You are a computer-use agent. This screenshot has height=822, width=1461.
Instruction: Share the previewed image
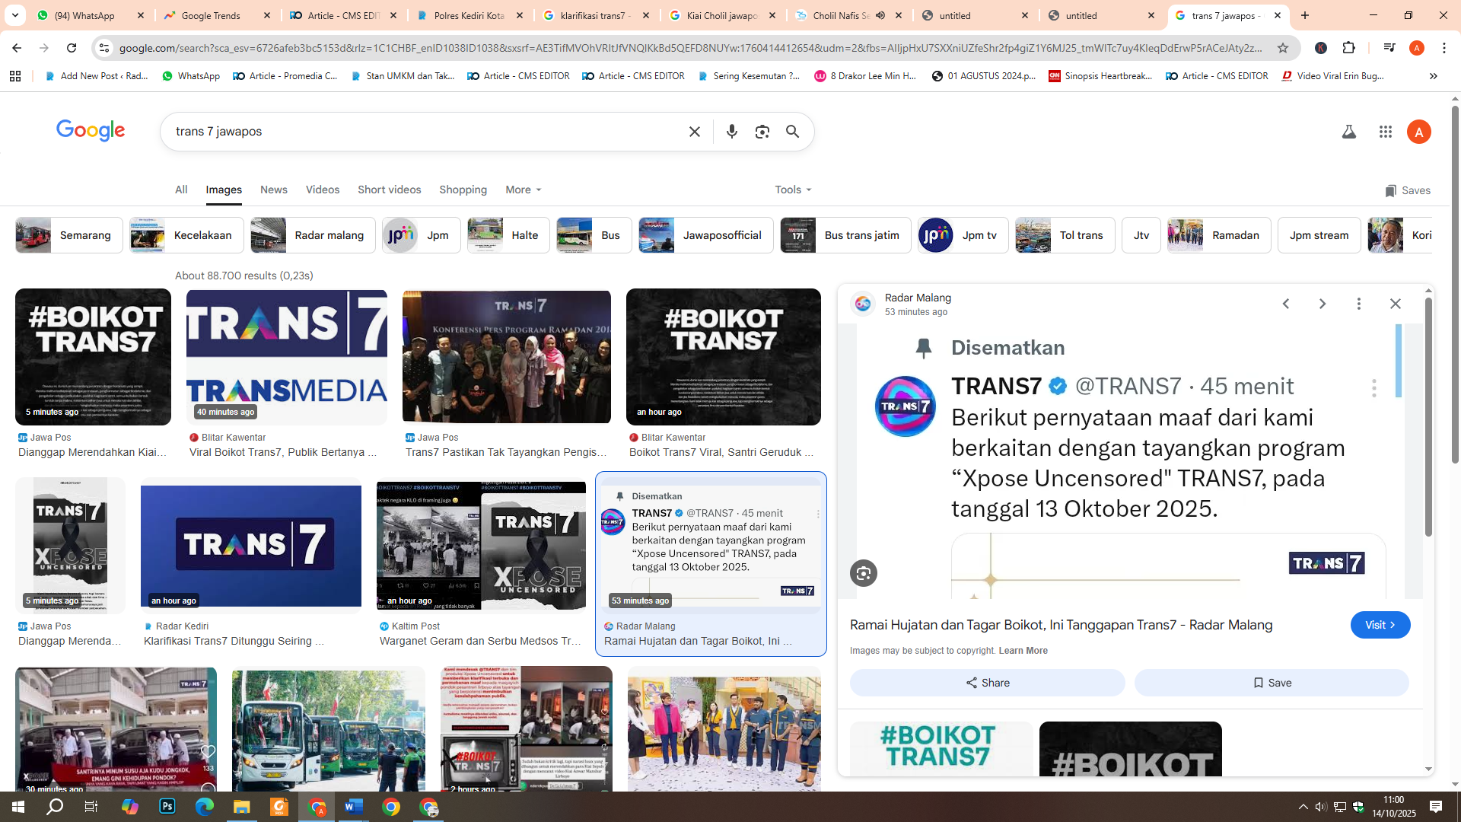tap(988, 683)
